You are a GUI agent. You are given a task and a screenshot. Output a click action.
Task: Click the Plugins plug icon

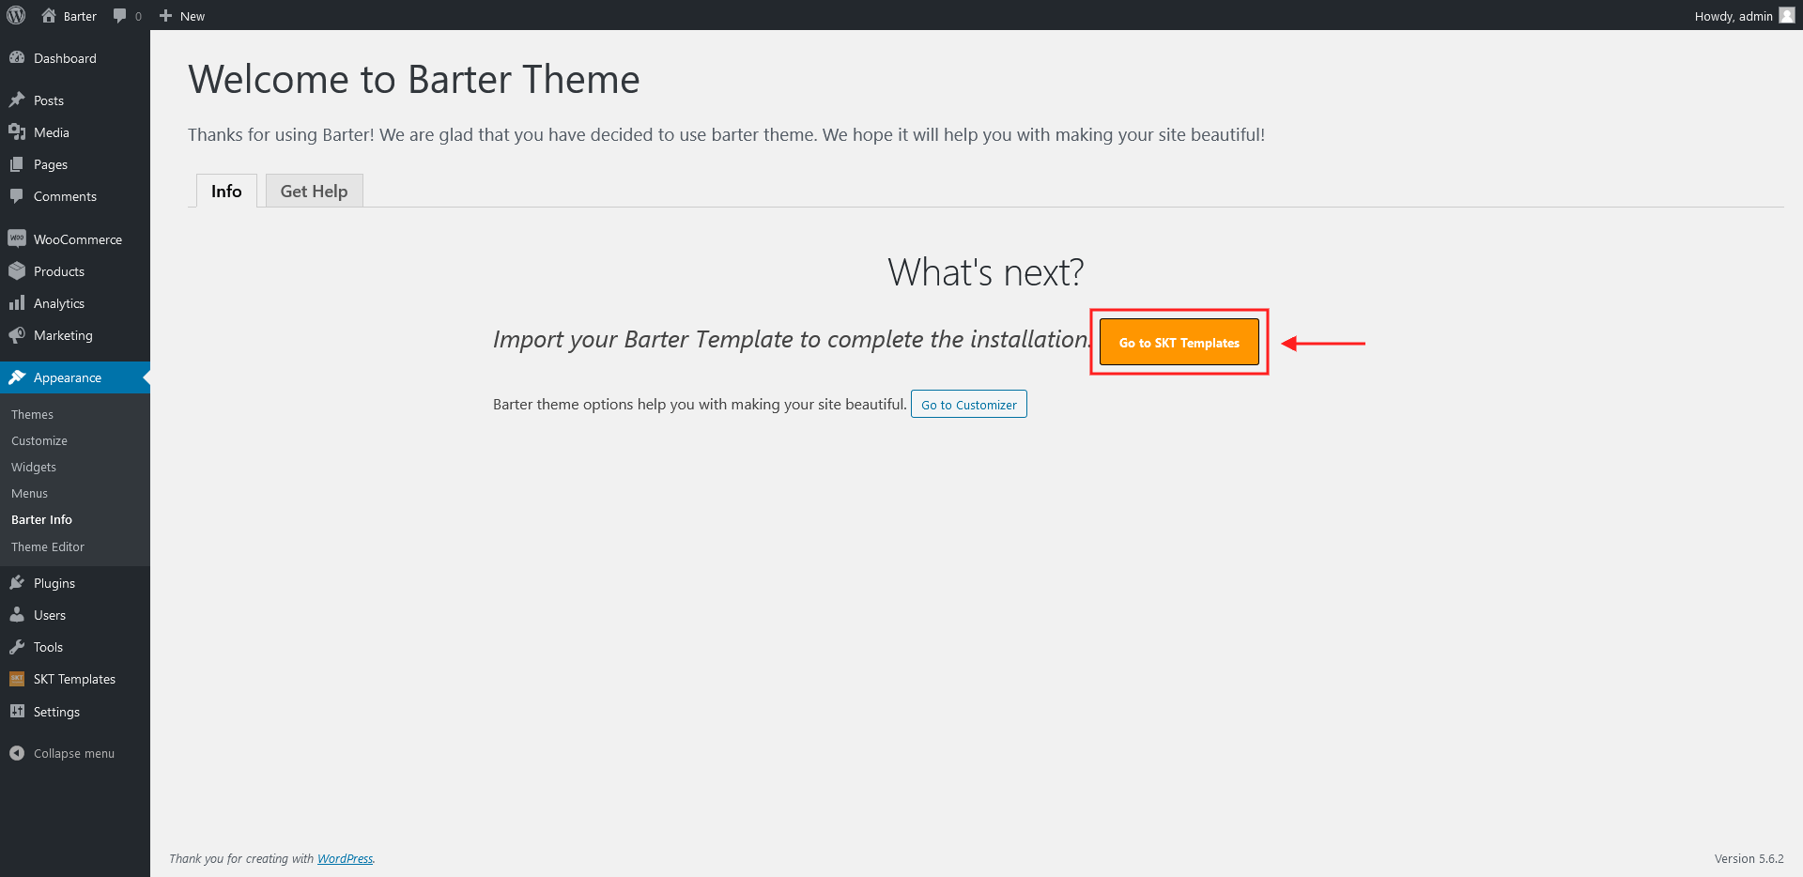click(x=17, y=582)
